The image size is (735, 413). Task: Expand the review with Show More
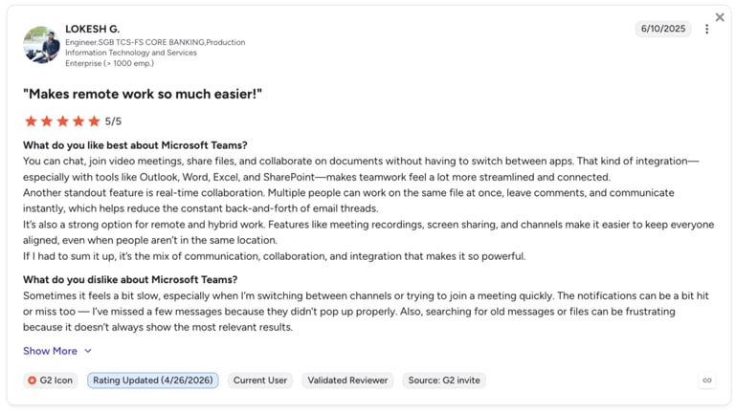[50, 351]
